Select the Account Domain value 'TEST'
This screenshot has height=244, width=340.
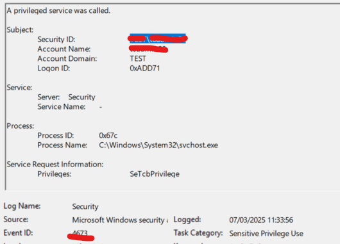tap(138, 59)
